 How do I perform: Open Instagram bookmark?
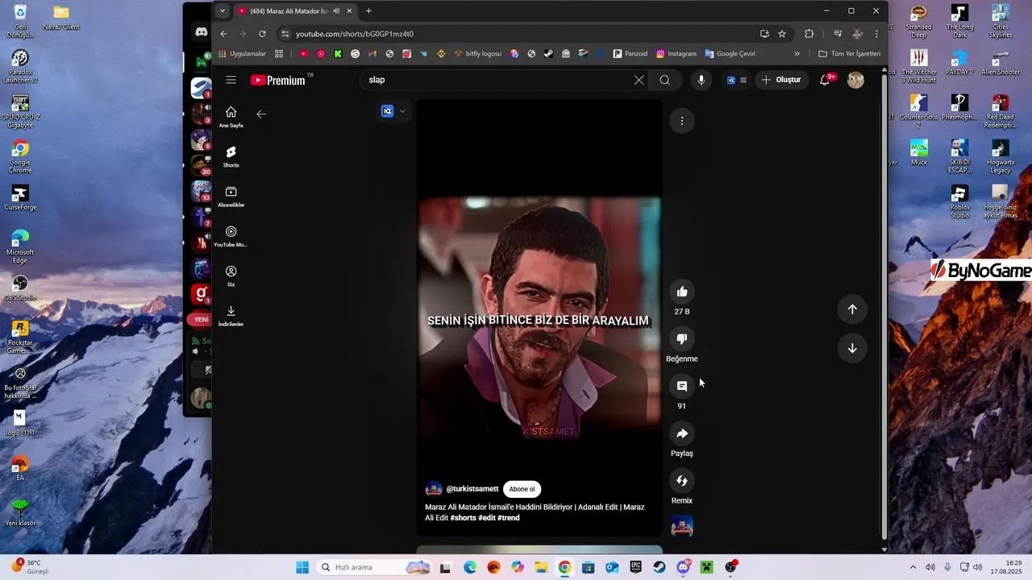(676, 54)
